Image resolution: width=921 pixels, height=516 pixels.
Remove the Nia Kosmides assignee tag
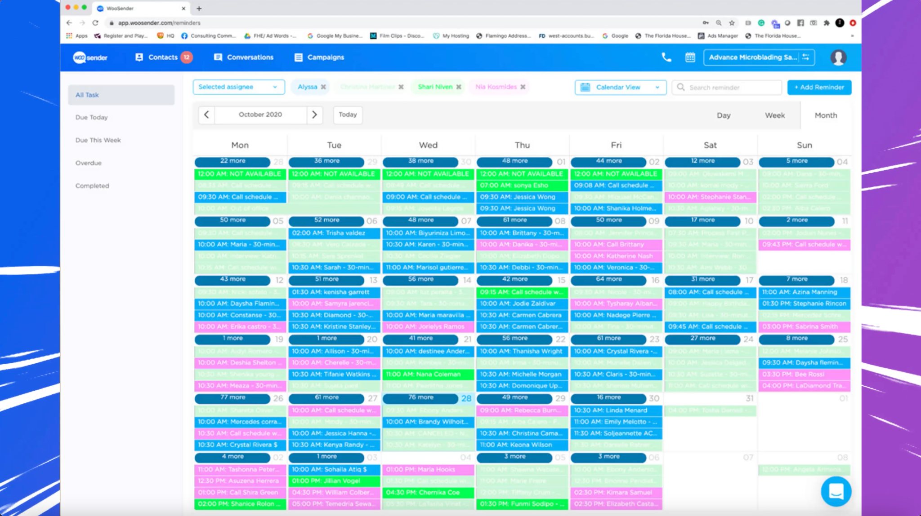(523, 87)
